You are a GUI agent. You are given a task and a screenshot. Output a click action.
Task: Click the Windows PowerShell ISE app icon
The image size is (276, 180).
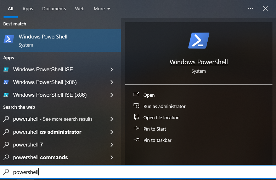[x=6, y=70]
